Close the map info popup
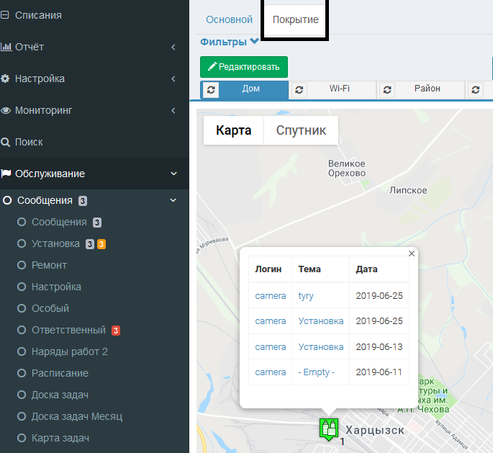 tap(412, 254)
